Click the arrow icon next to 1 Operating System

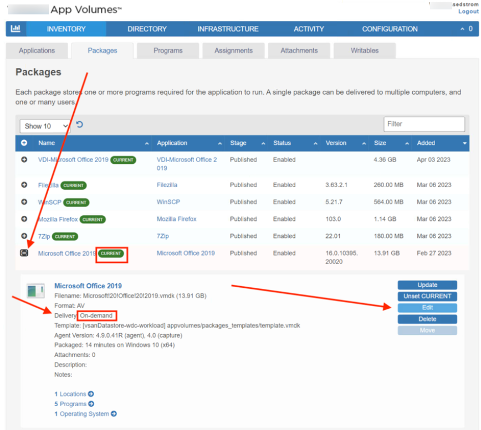114,414
